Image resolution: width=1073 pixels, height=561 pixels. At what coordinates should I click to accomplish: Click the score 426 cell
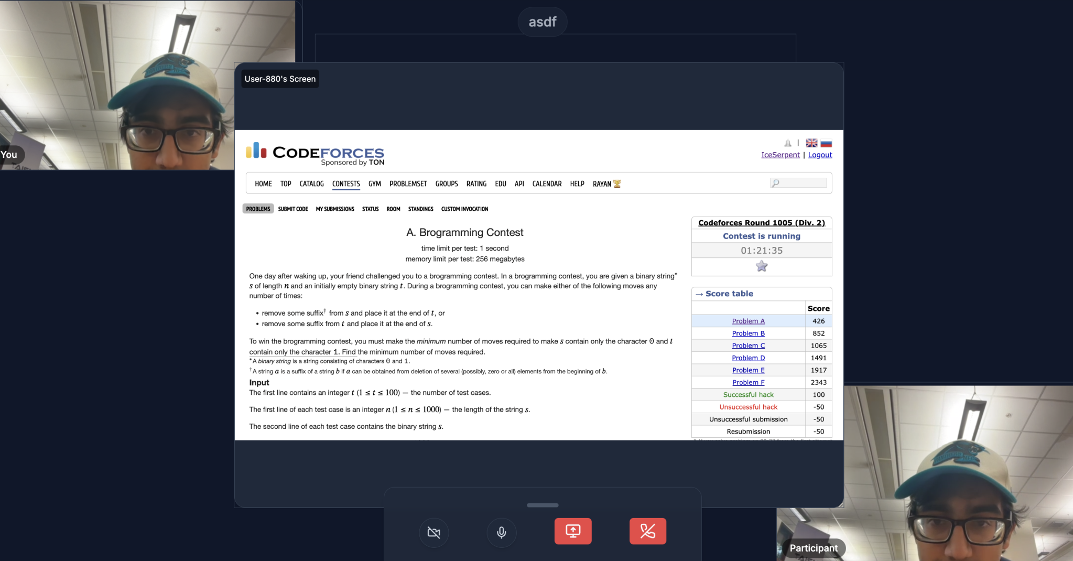[819, 321]
